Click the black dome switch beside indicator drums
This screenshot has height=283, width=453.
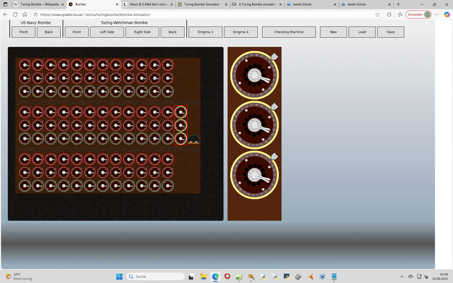194,139
